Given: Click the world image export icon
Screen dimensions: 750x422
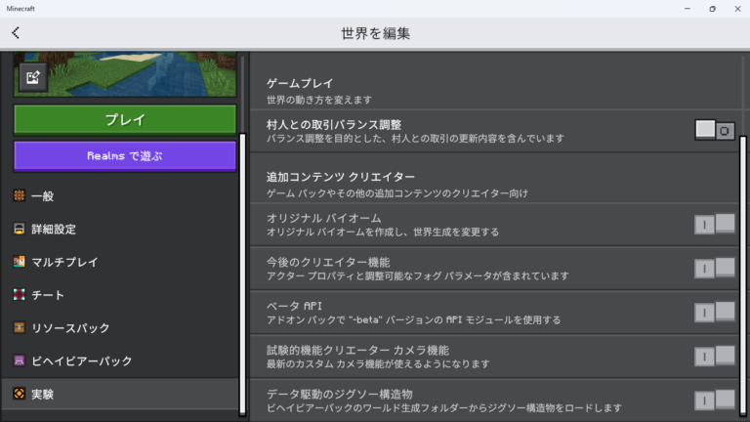Looking at the screenshot, I should tap(32, 77).
